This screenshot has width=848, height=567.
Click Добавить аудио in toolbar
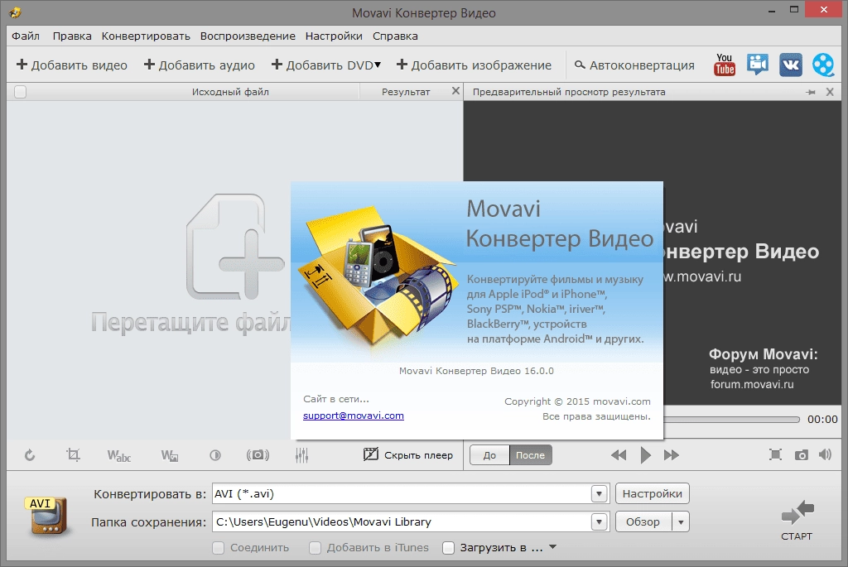[x=200, y=65]
